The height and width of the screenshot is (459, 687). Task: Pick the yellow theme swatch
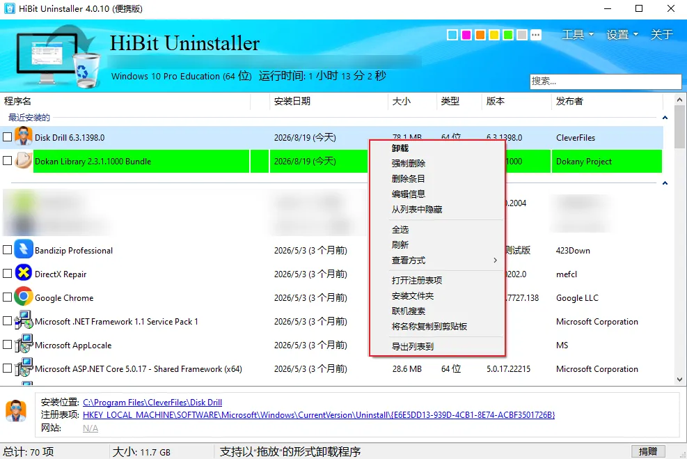(x=493, y=35)
